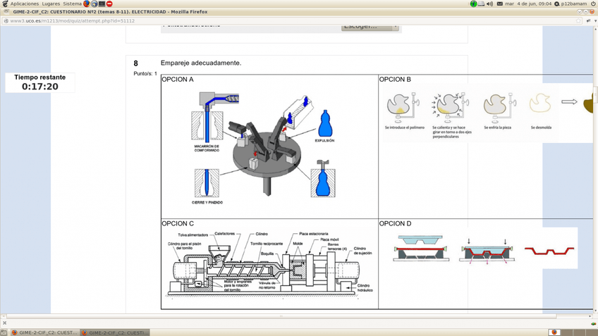This screenshot has width=598, height=336.
Task: Open the Sistema menu
Action: (72, 4)
